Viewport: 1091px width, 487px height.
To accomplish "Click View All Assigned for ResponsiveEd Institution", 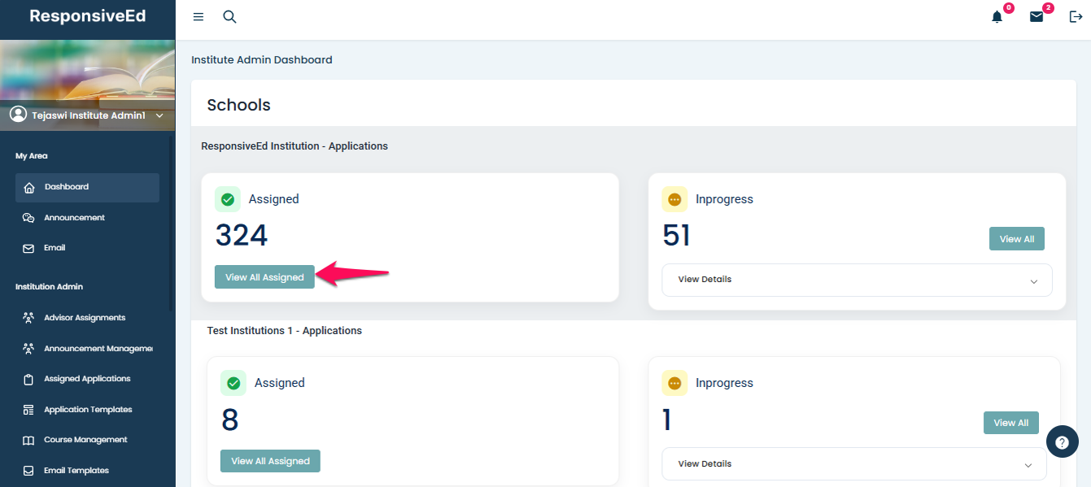I will (x=264, y=277).
